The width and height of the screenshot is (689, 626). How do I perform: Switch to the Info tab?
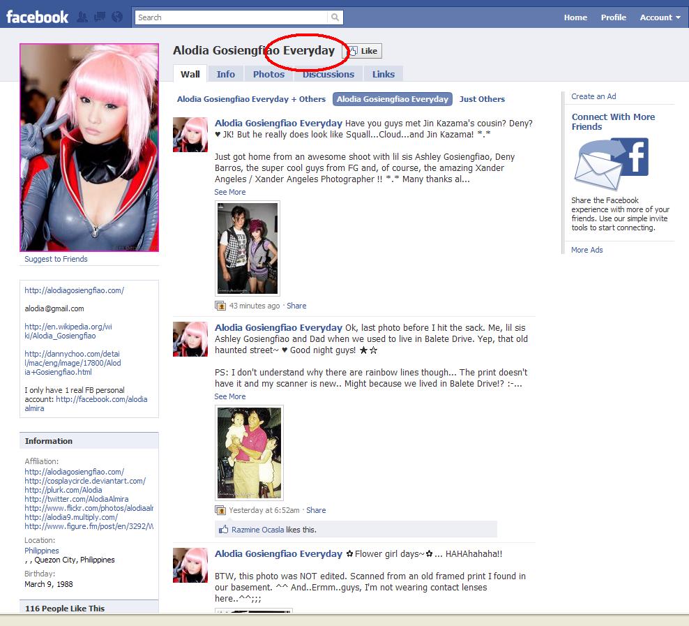(225, 74)
